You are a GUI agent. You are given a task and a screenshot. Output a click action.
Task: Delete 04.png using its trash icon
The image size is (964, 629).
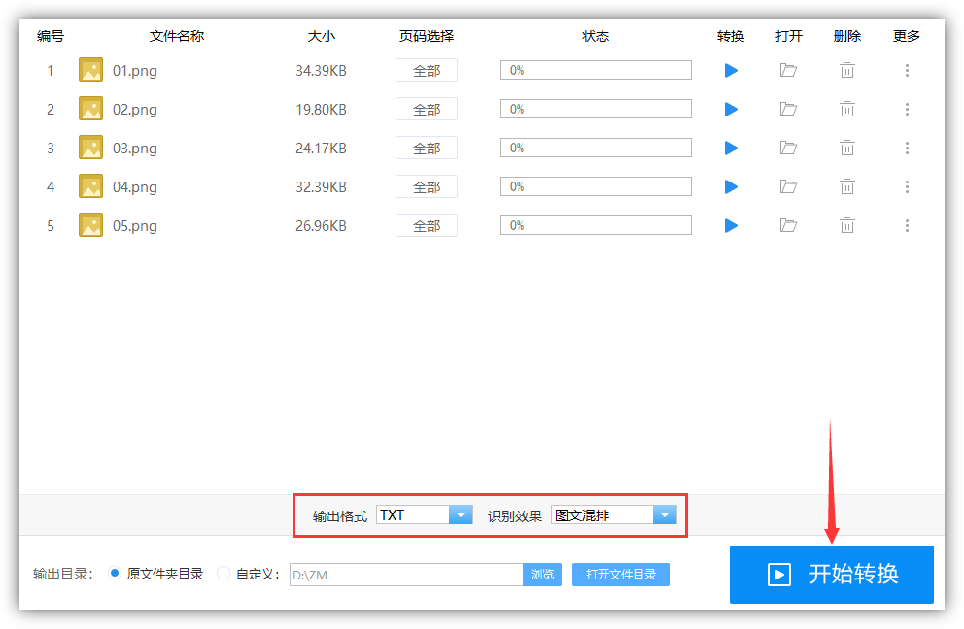(846, 186)
